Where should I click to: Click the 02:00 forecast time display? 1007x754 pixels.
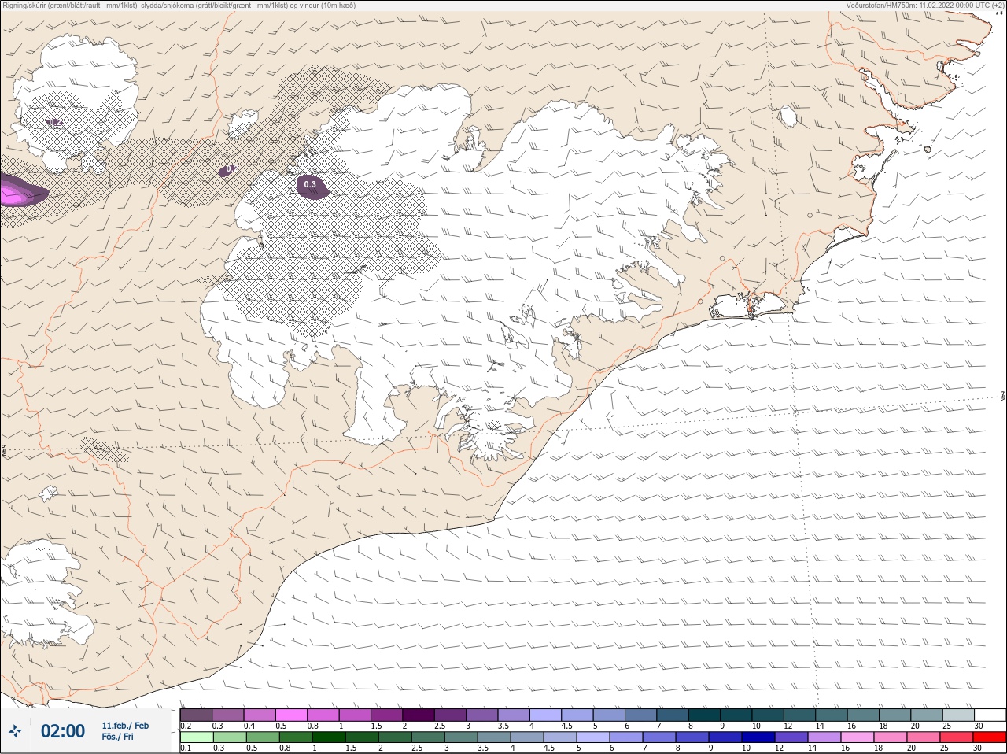[x=63, y=731]
